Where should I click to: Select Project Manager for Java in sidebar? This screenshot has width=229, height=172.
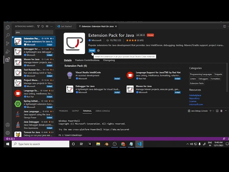coord(34,83)
